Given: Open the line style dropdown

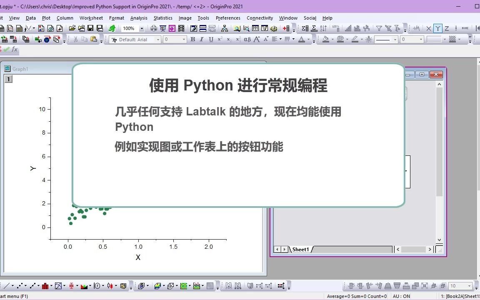Looking at the screenshot, I should (x=395, y=40).
